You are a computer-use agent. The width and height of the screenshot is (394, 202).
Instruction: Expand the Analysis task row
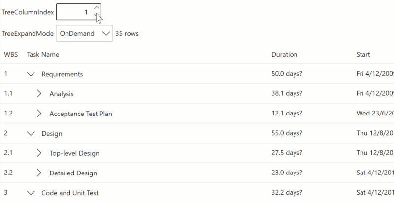[x=39, y=94]
